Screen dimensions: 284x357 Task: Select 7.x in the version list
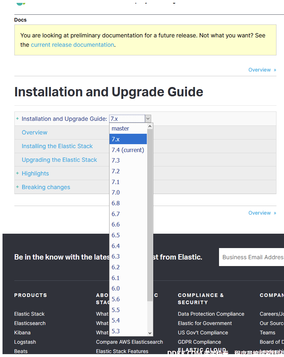click(128, 139)
